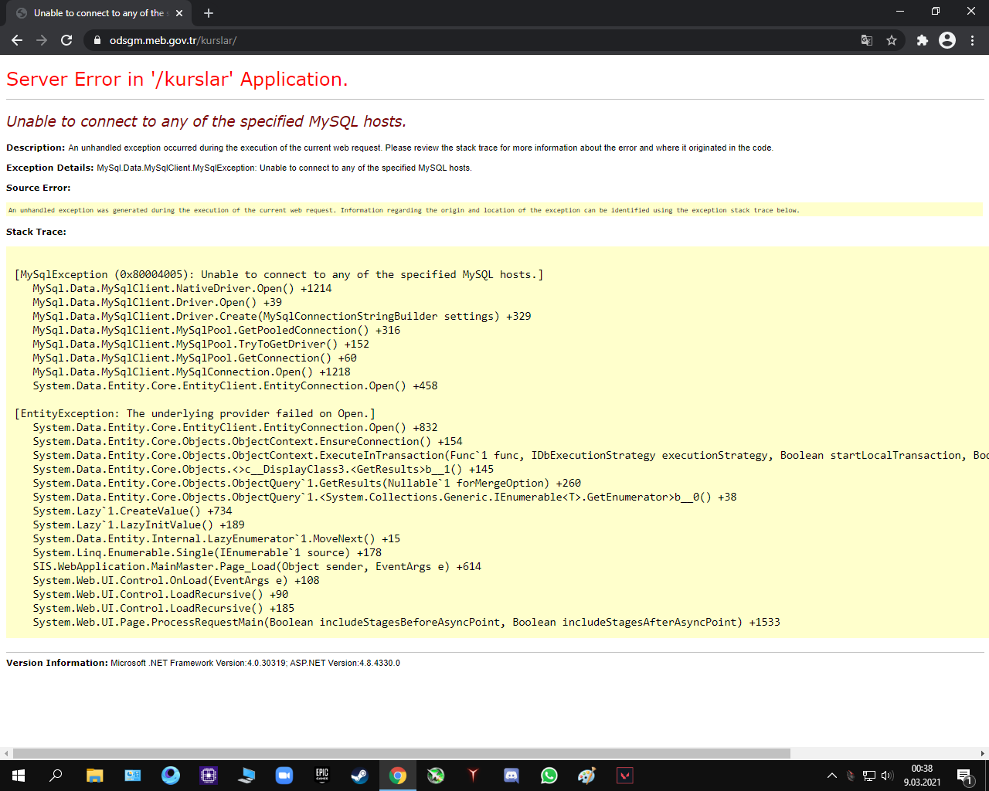
Task: Open the Chrome extensions puzzle icon
Action: click(x=923, y=40)
